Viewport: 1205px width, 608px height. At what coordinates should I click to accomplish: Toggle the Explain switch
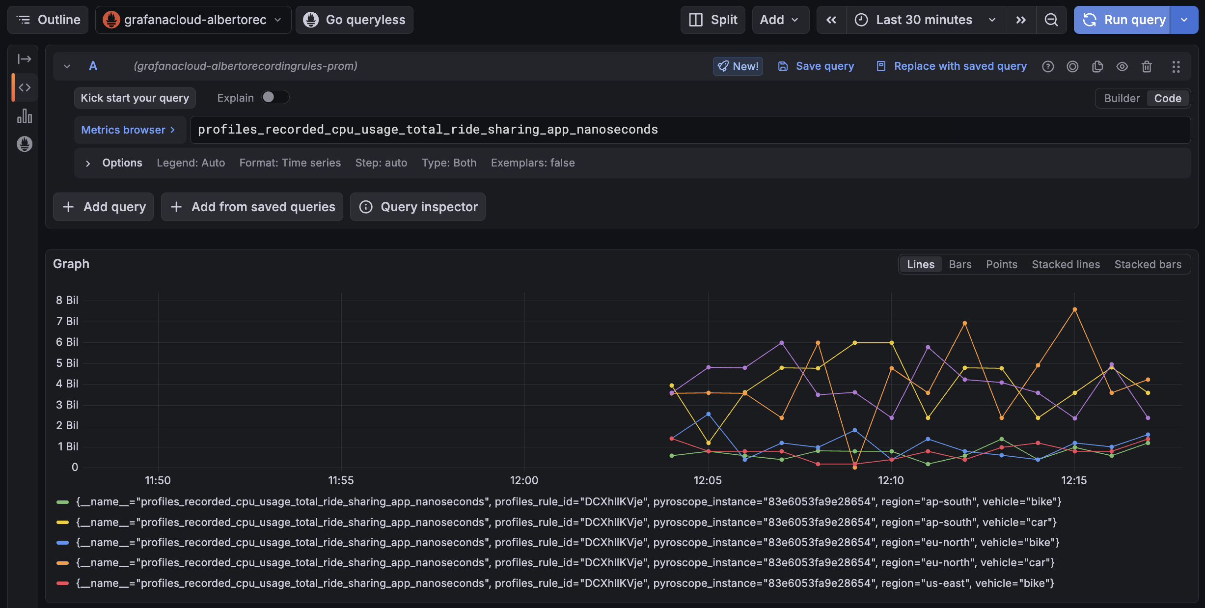tap(274, 97)
